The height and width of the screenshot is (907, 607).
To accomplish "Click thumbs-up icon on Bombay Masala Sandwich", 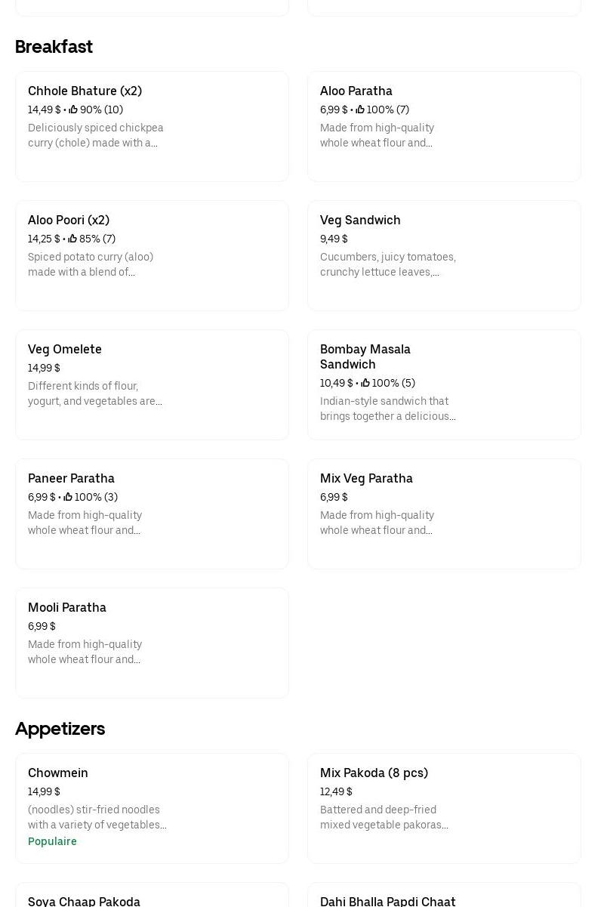I will coord(365,384).
